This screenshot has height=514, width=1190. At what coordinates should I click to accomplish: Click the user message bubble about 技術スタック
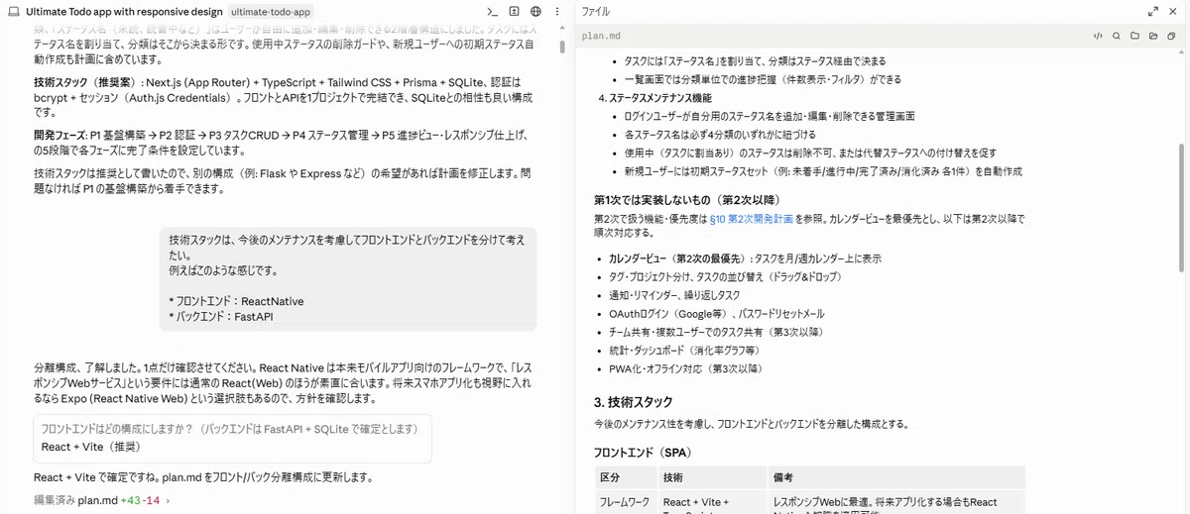pos(348,278)
